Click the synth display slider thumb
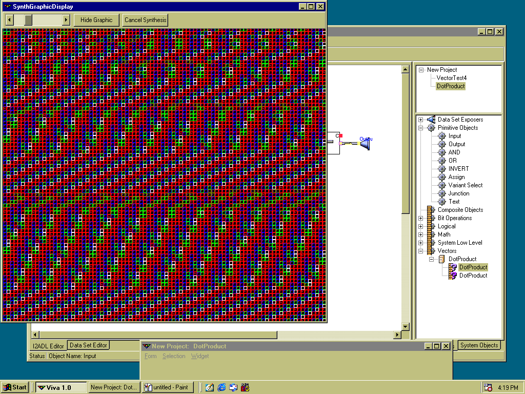The height and width of the screenshot is (394, 525). (x=28, y=20)
